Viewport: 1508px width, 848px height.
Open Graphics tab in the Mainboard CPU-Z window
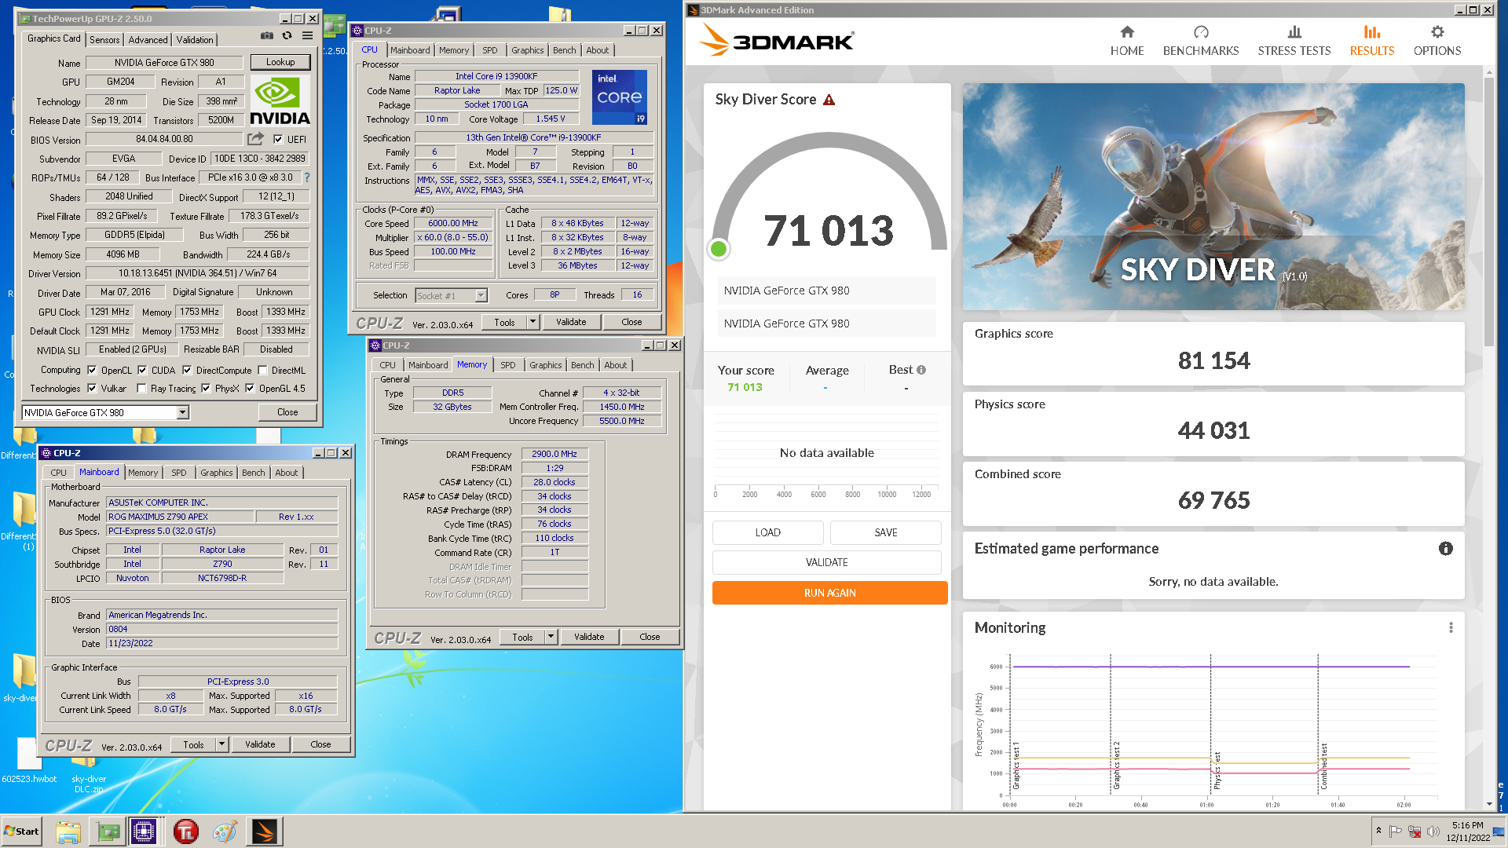tap(216, 473)
